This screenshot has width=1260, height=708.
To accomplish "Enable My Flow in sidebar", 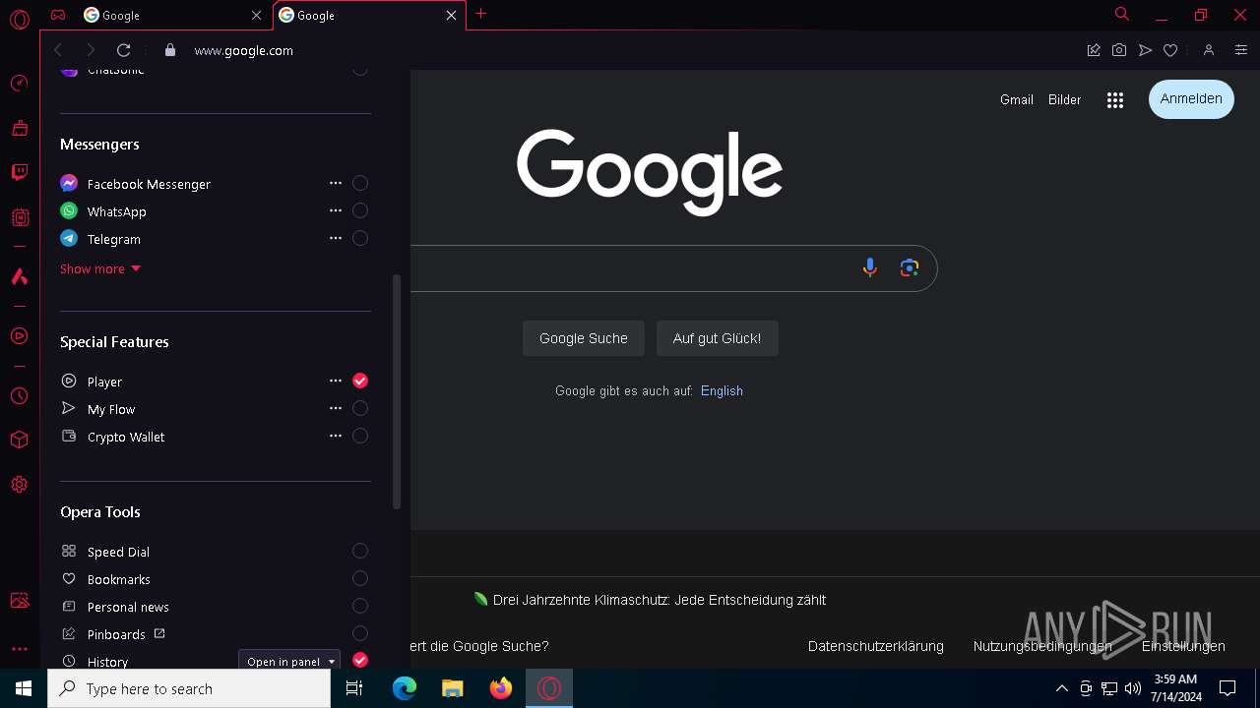I will (360, 408).
